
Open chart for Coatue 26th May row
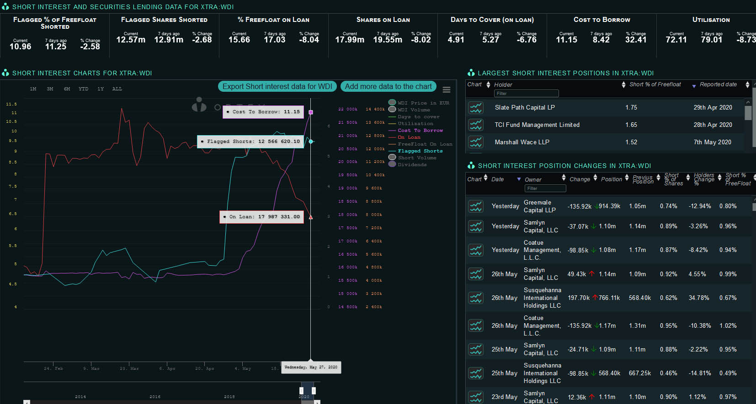476,325
